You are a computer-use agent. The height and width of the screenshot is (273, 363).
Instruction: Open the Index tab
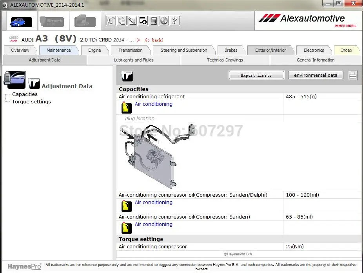(x=347, y=50)
